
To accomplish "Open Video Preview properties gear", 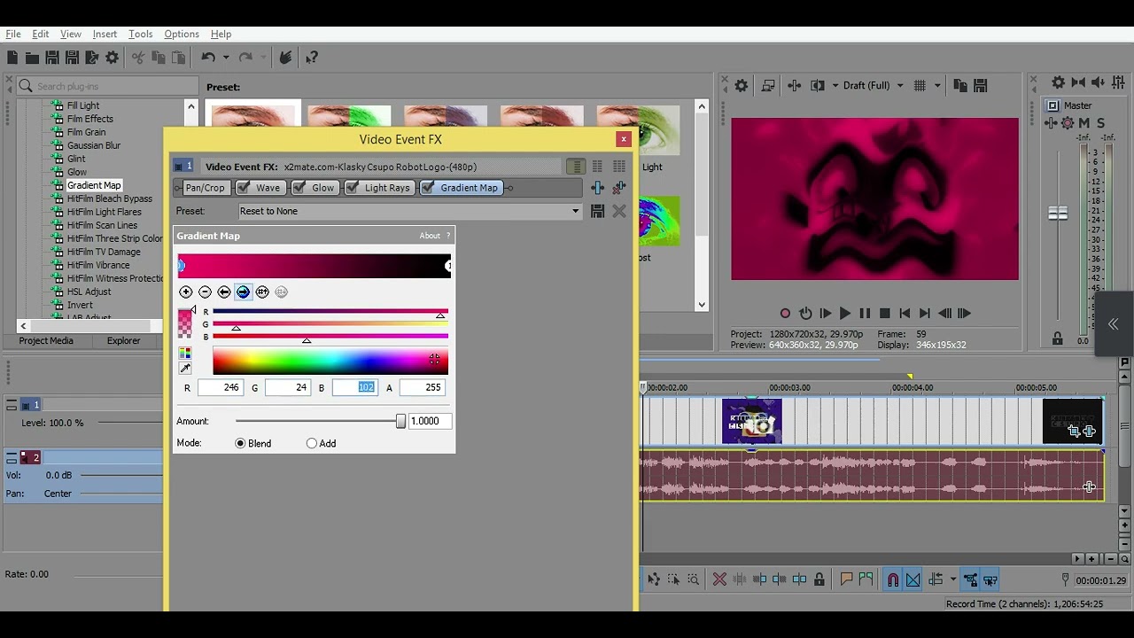I will [742, 86].
